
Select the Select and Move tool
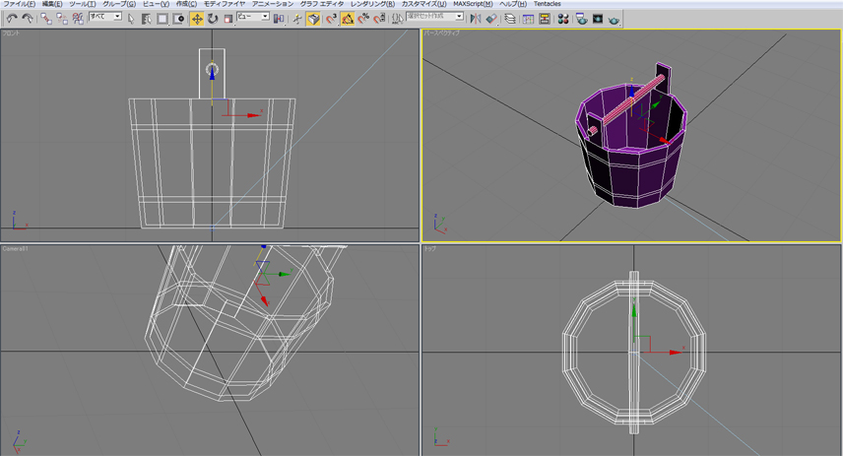197,18
